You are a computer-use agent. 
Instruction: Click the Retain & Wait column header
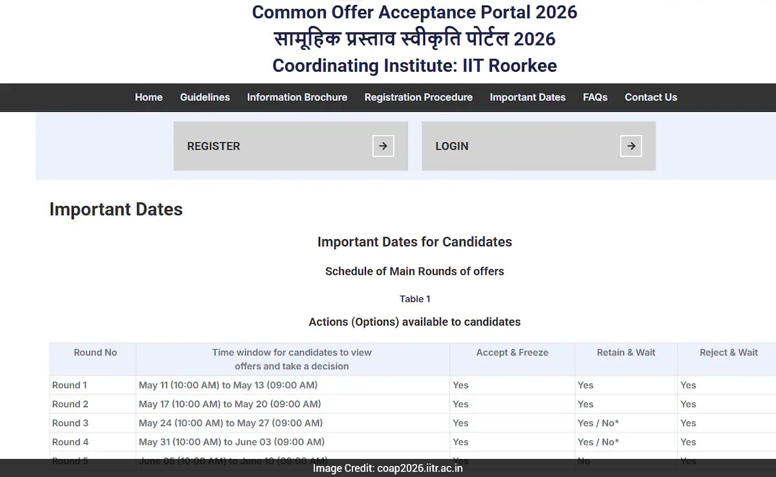(625, 352)
